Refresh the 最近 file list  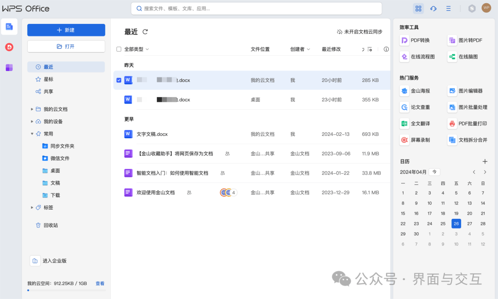(145, 31)
